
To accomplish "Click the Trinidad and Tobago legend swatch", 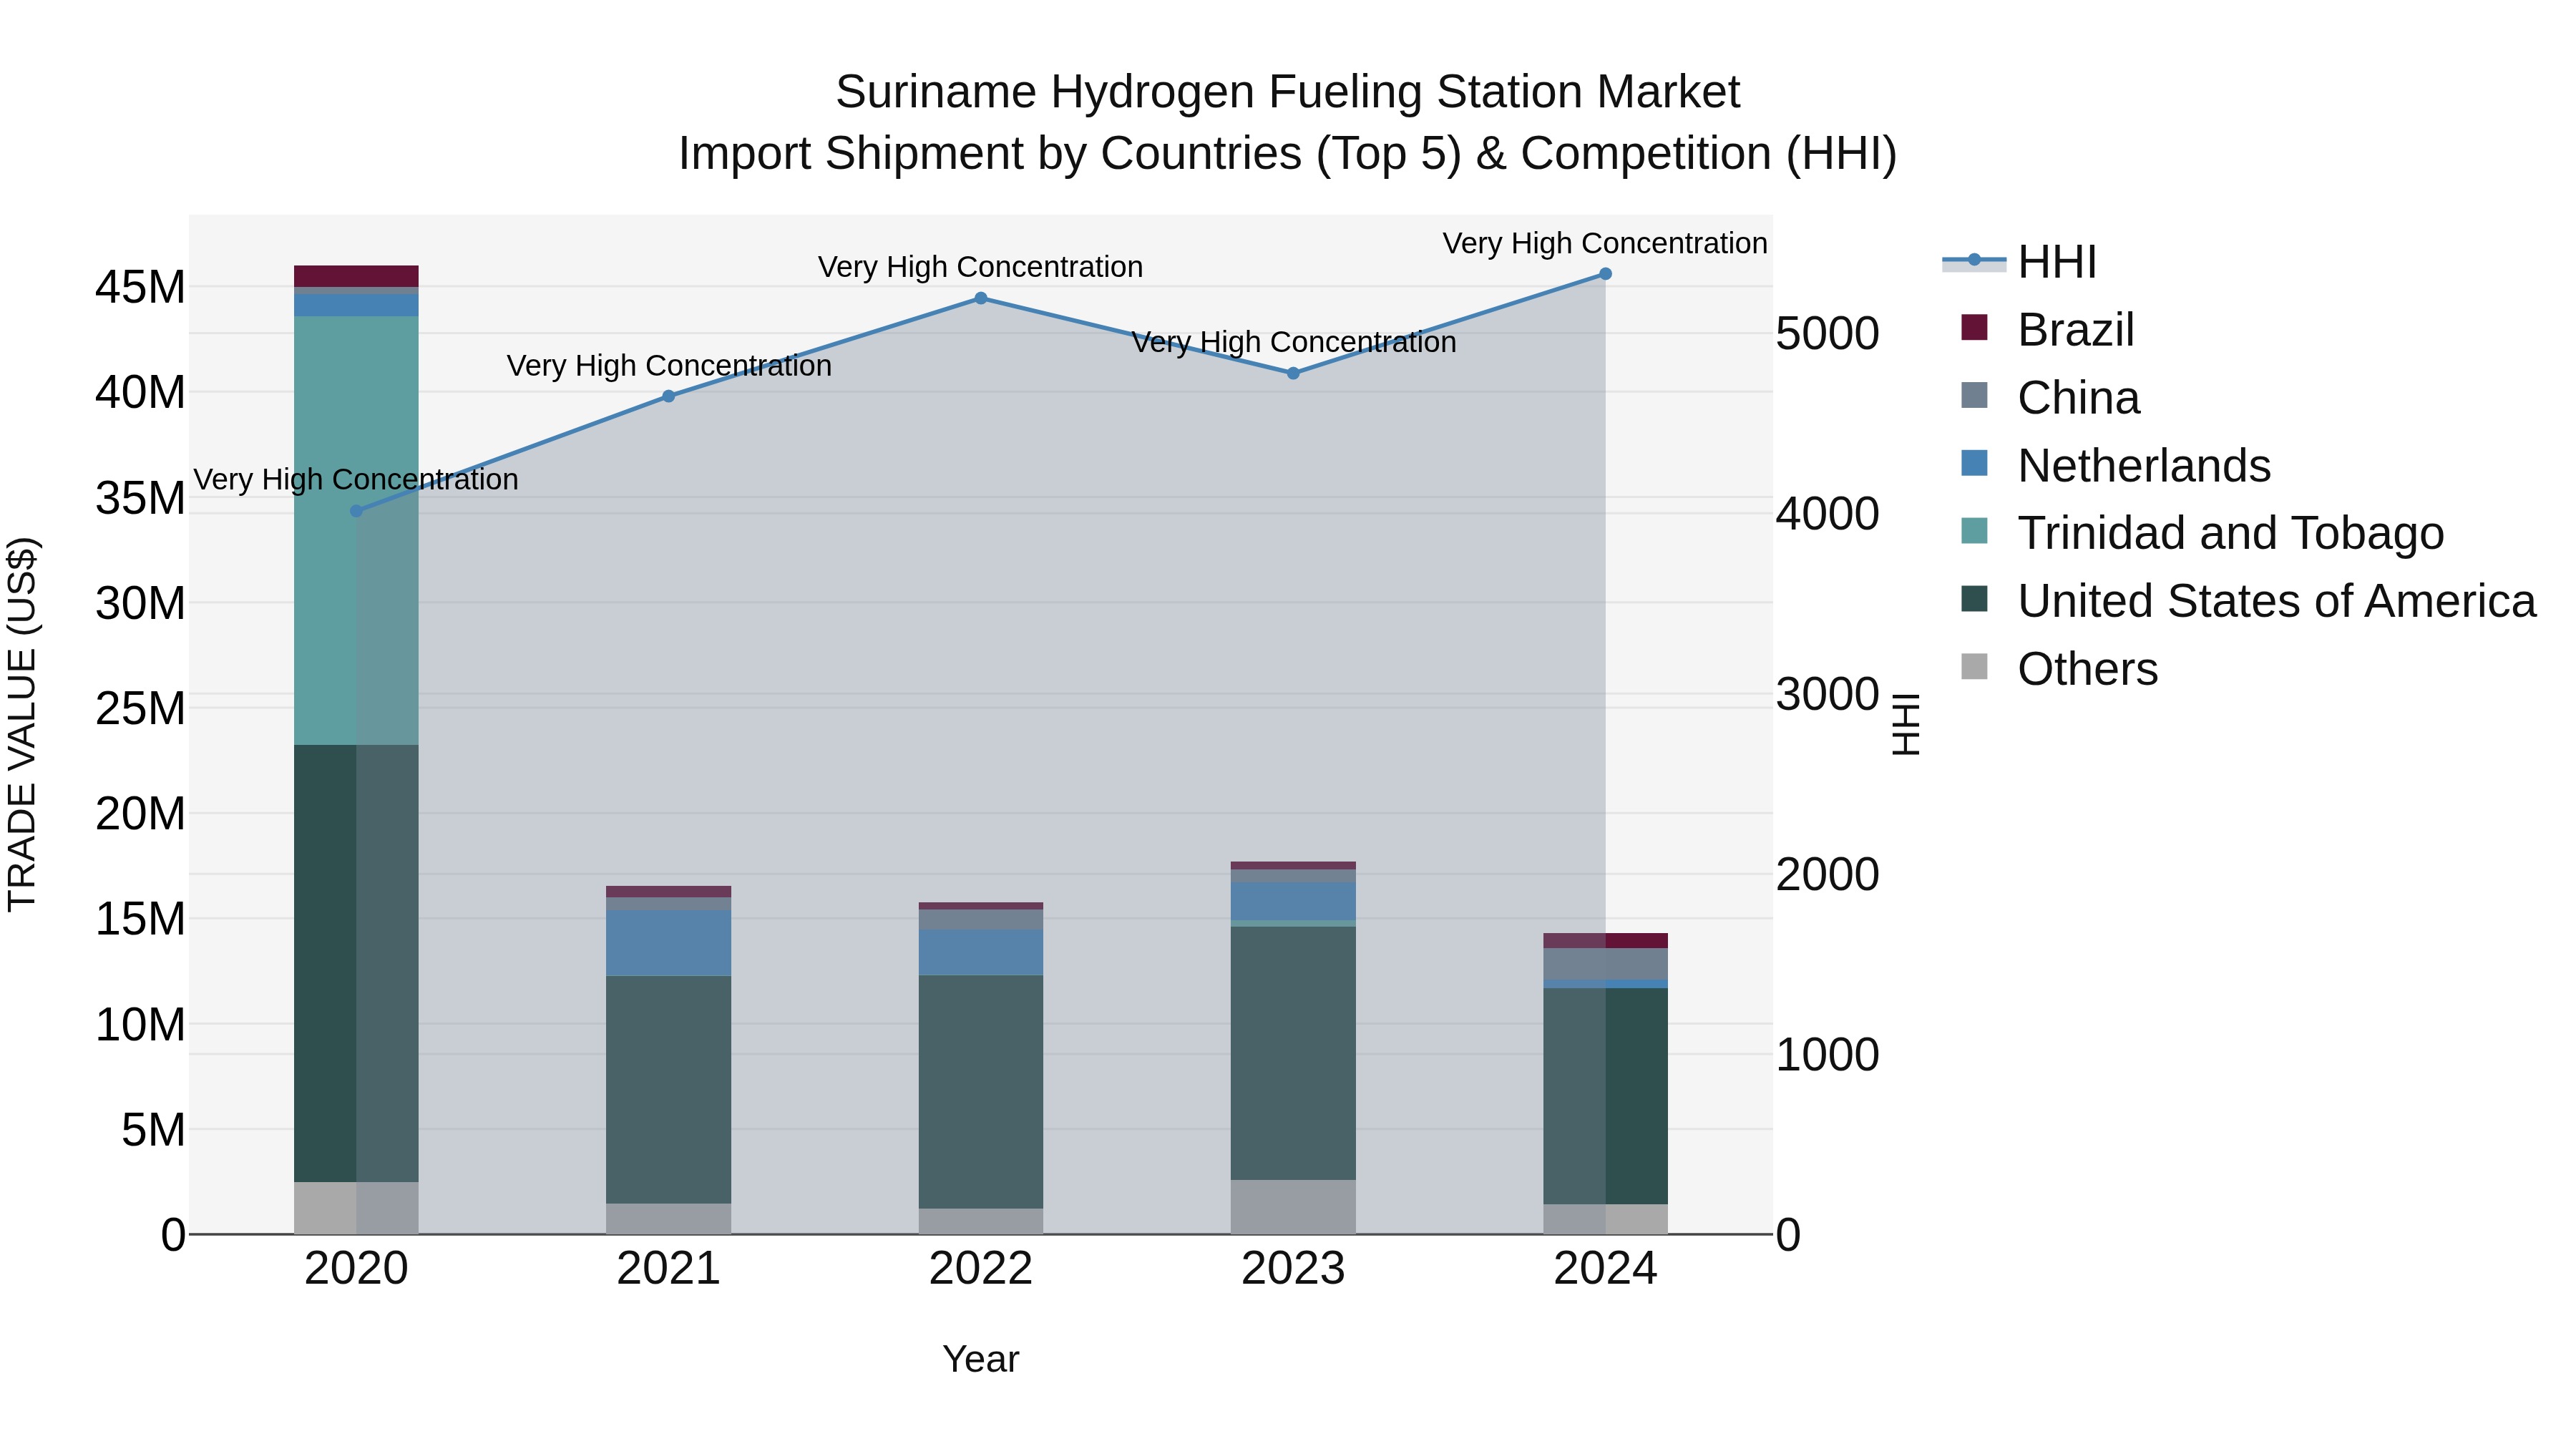I will pyautogui.click(x=1974, y=531).
